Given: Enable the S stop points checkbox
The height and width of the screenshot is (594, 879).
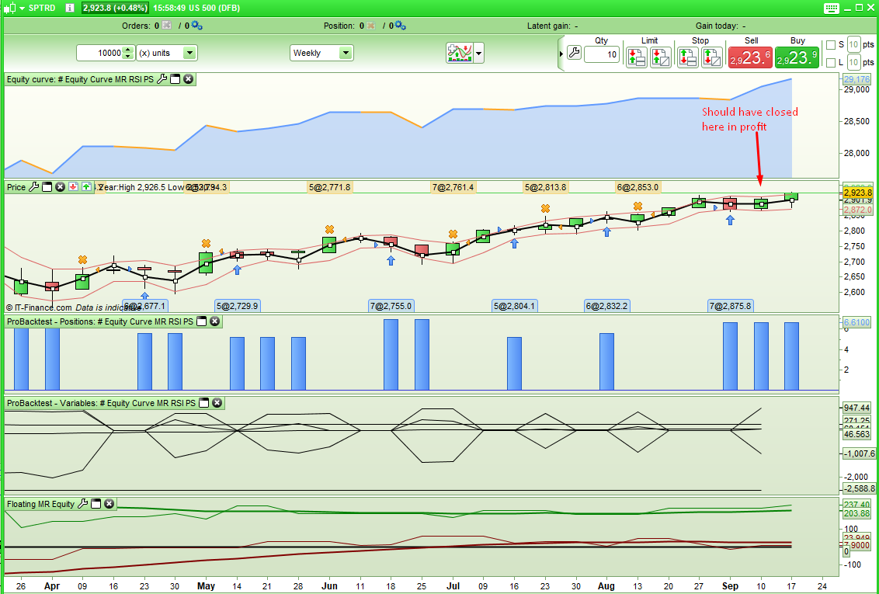Looking at the screenshot, I should tap(831, 44).
